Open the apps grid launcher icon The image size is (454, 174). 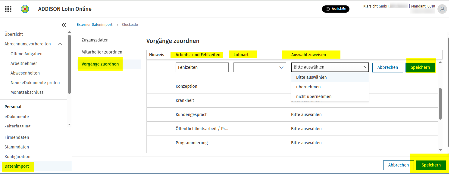point(8,9)
